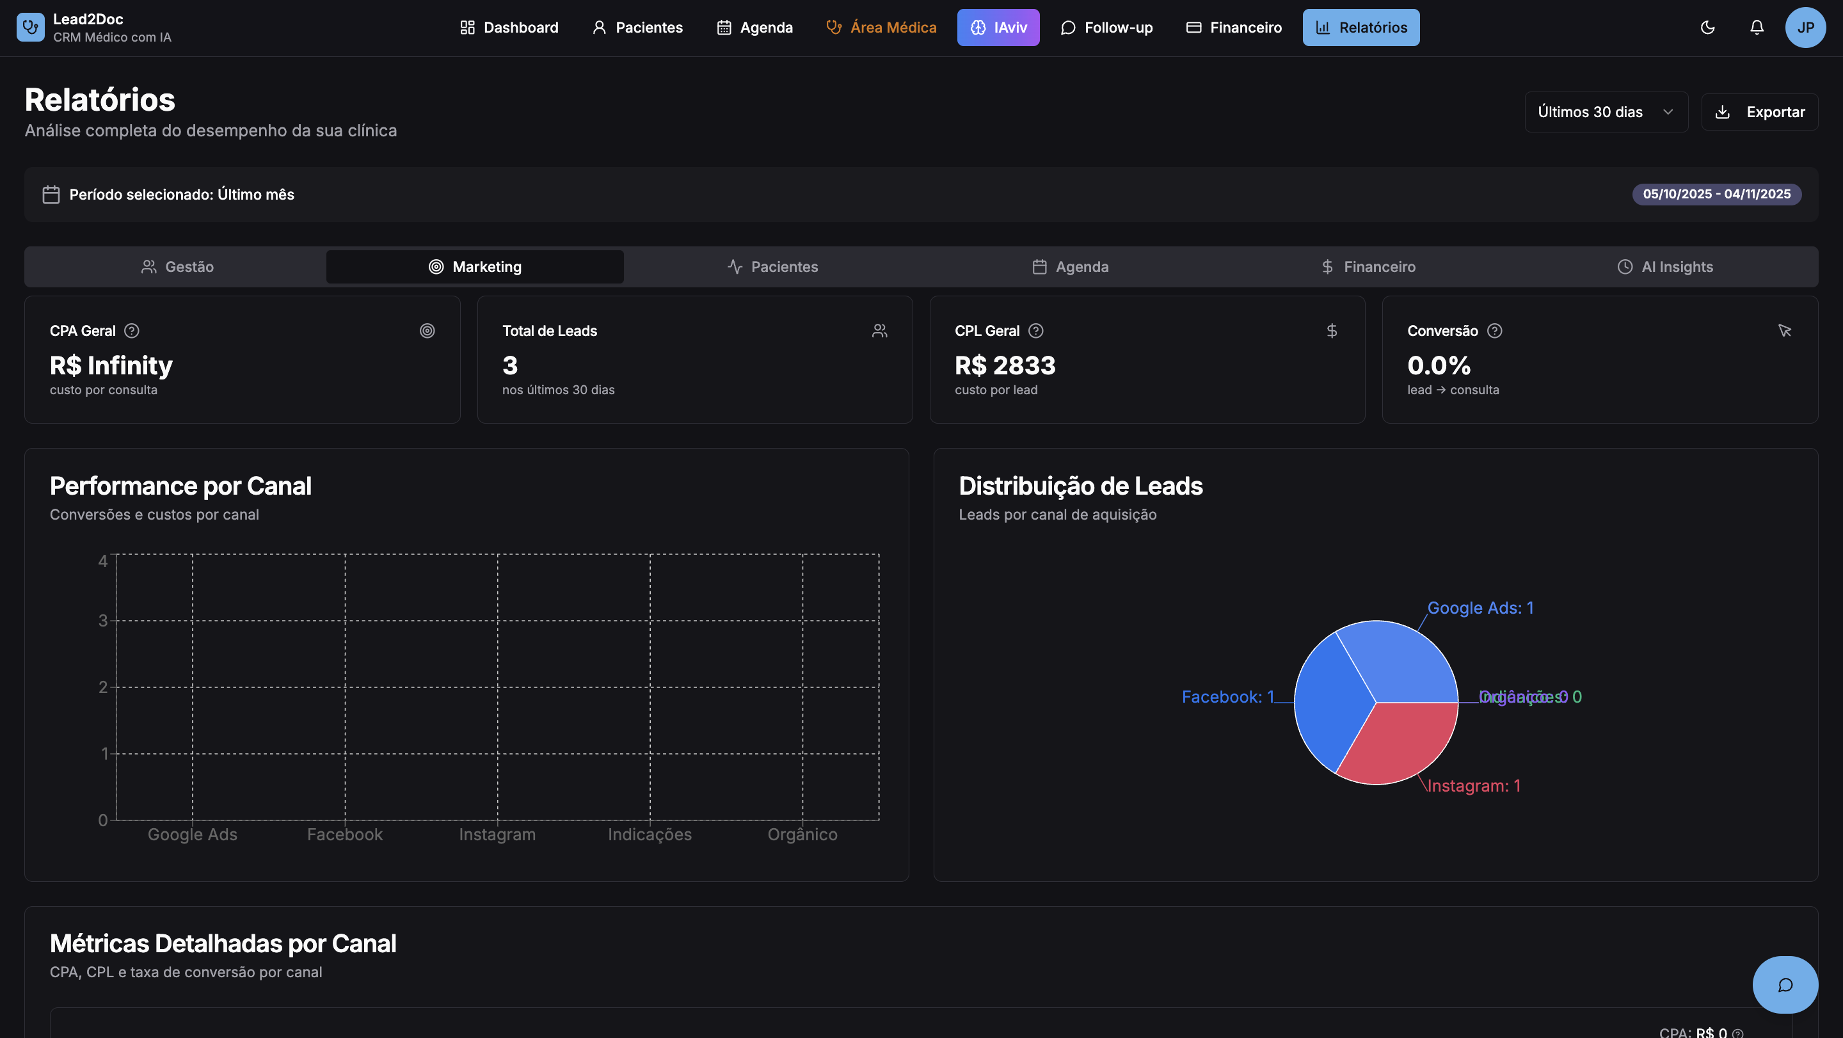
Task: Switch to the Gestão tab
Action: [177, 267]
